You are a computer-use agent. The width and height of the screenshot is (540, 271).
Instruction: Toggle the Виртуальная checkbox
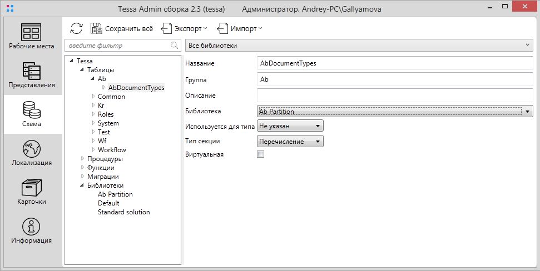point(260,154)
